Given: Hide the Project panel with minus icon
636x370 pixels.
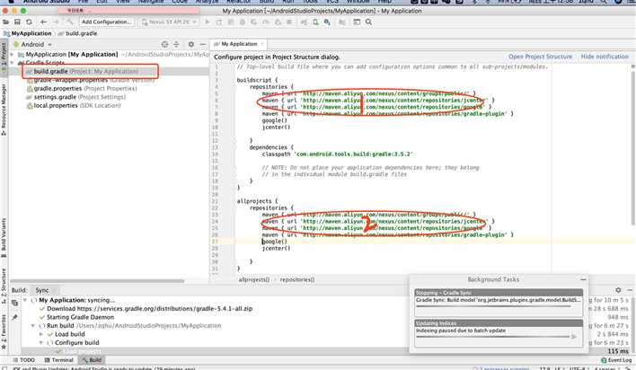Looking at the screenshot, I should click(203, 44).
